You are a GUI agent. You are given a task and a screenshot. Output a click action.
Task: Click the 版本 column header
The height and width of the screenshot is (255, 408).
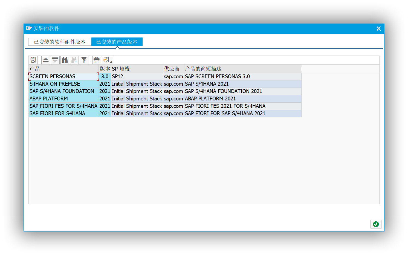tap(105, 69)
